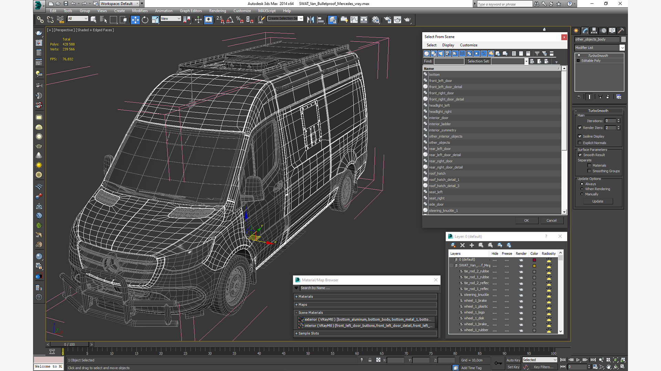Open Key Filters dialog button
Image resolution: width=661 pixels, height=371 pixels.
click(x=543, y=367)
